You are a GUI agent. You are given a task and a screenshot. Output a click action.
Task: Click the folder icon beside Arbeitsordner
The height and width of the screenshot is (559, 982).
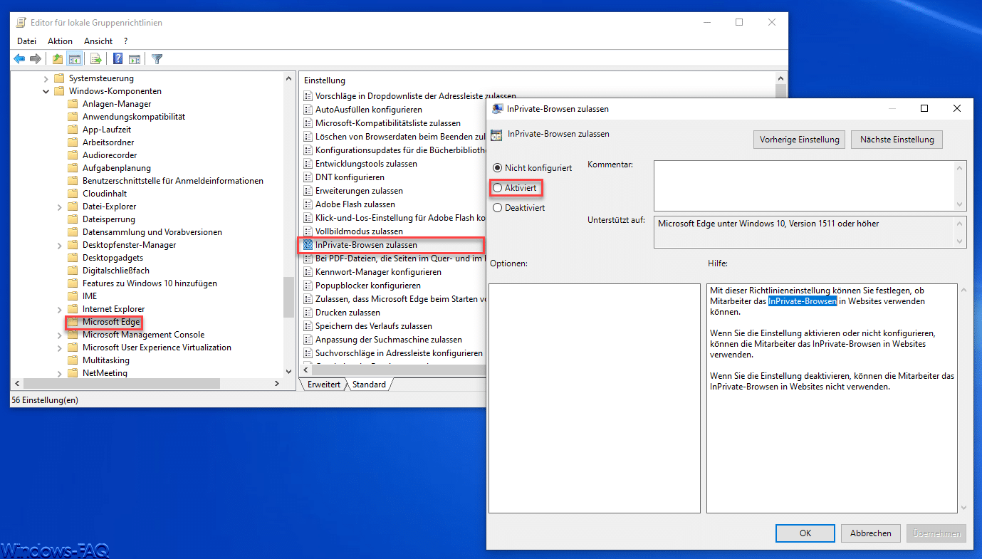pos(72,142)
